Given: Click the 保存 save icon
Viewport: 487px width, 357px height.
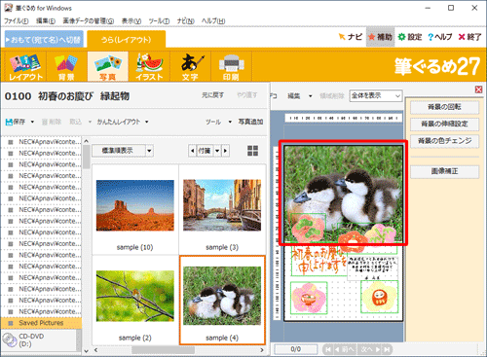Looking at the screenshot, I should click(x=16, y=122).
